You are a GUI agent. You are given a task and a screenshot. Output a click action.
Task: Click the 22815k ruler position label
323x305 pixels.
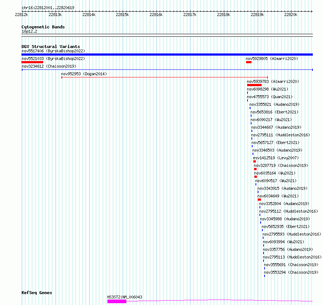pyautogui.click(x=122, y=15)
